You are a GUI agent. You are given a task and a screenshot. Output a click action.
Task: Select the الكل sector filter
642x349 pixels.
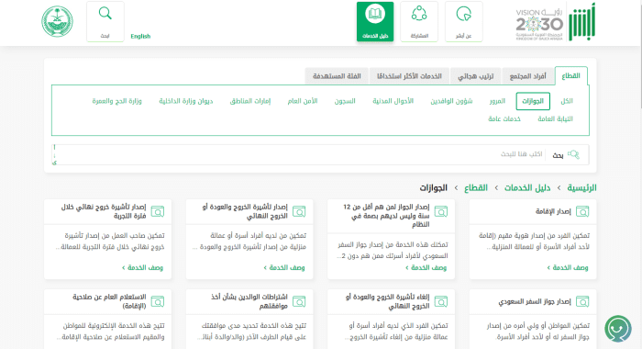(x=567, y=101)
